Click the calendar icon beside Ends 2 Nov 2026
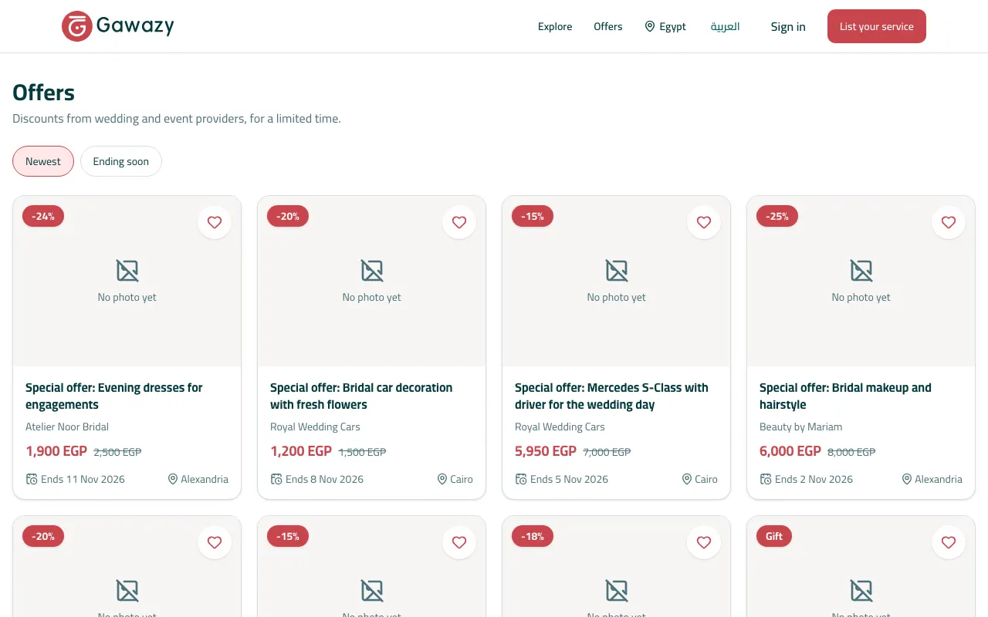Image resolution: width=988 pixels, height=617 pixels. (766, 479)
